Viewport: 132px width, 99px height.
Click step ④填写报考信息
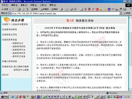(10, 40)
